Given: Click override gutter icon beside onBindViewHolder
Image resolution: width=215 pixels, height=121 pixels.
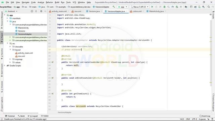Looking at the screenshot, I should click(52, 78).
